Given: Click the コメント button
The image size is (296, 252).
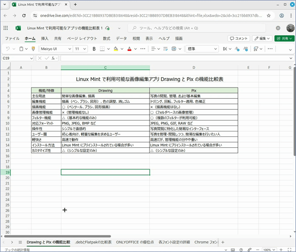Looking at the screenshot, I should click(x=239, y=39).
